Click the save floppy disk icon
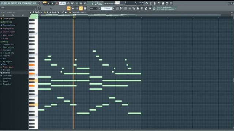Screen dimensions: 234x131 pos(163,3)
